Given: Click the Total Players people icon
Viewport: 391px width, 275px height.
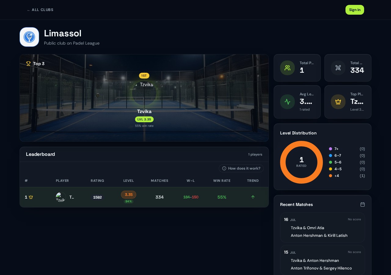Looking at the screenshot, I should tap(287, 68).
